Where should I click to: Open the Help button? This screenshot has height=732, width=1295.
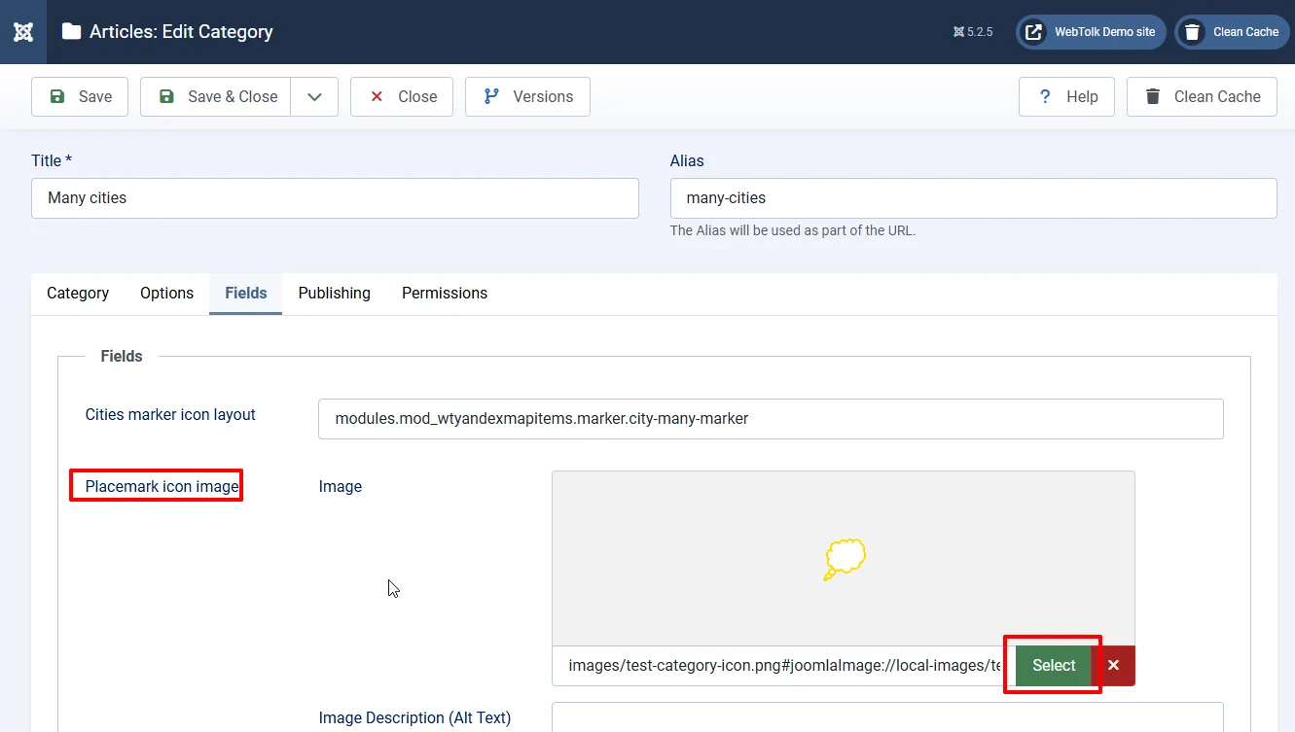click(1066, 96)
